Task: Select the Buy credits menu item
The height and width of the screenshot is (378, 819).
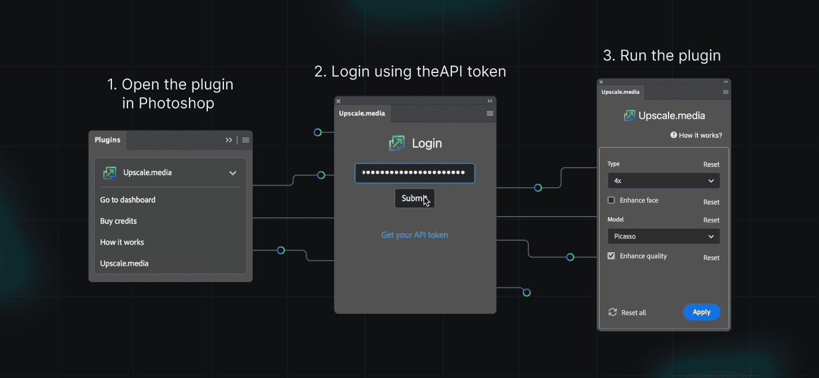Action: (x=118, y=221)
